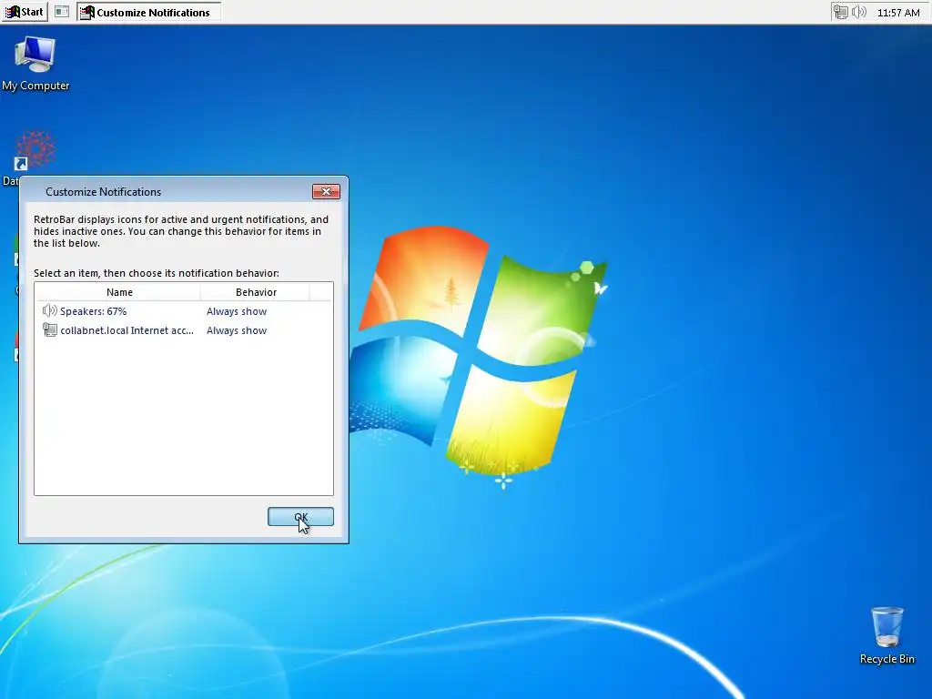Sort list by Behavior column header
This screenshot has width=932, height=699.
click(256, 292)
